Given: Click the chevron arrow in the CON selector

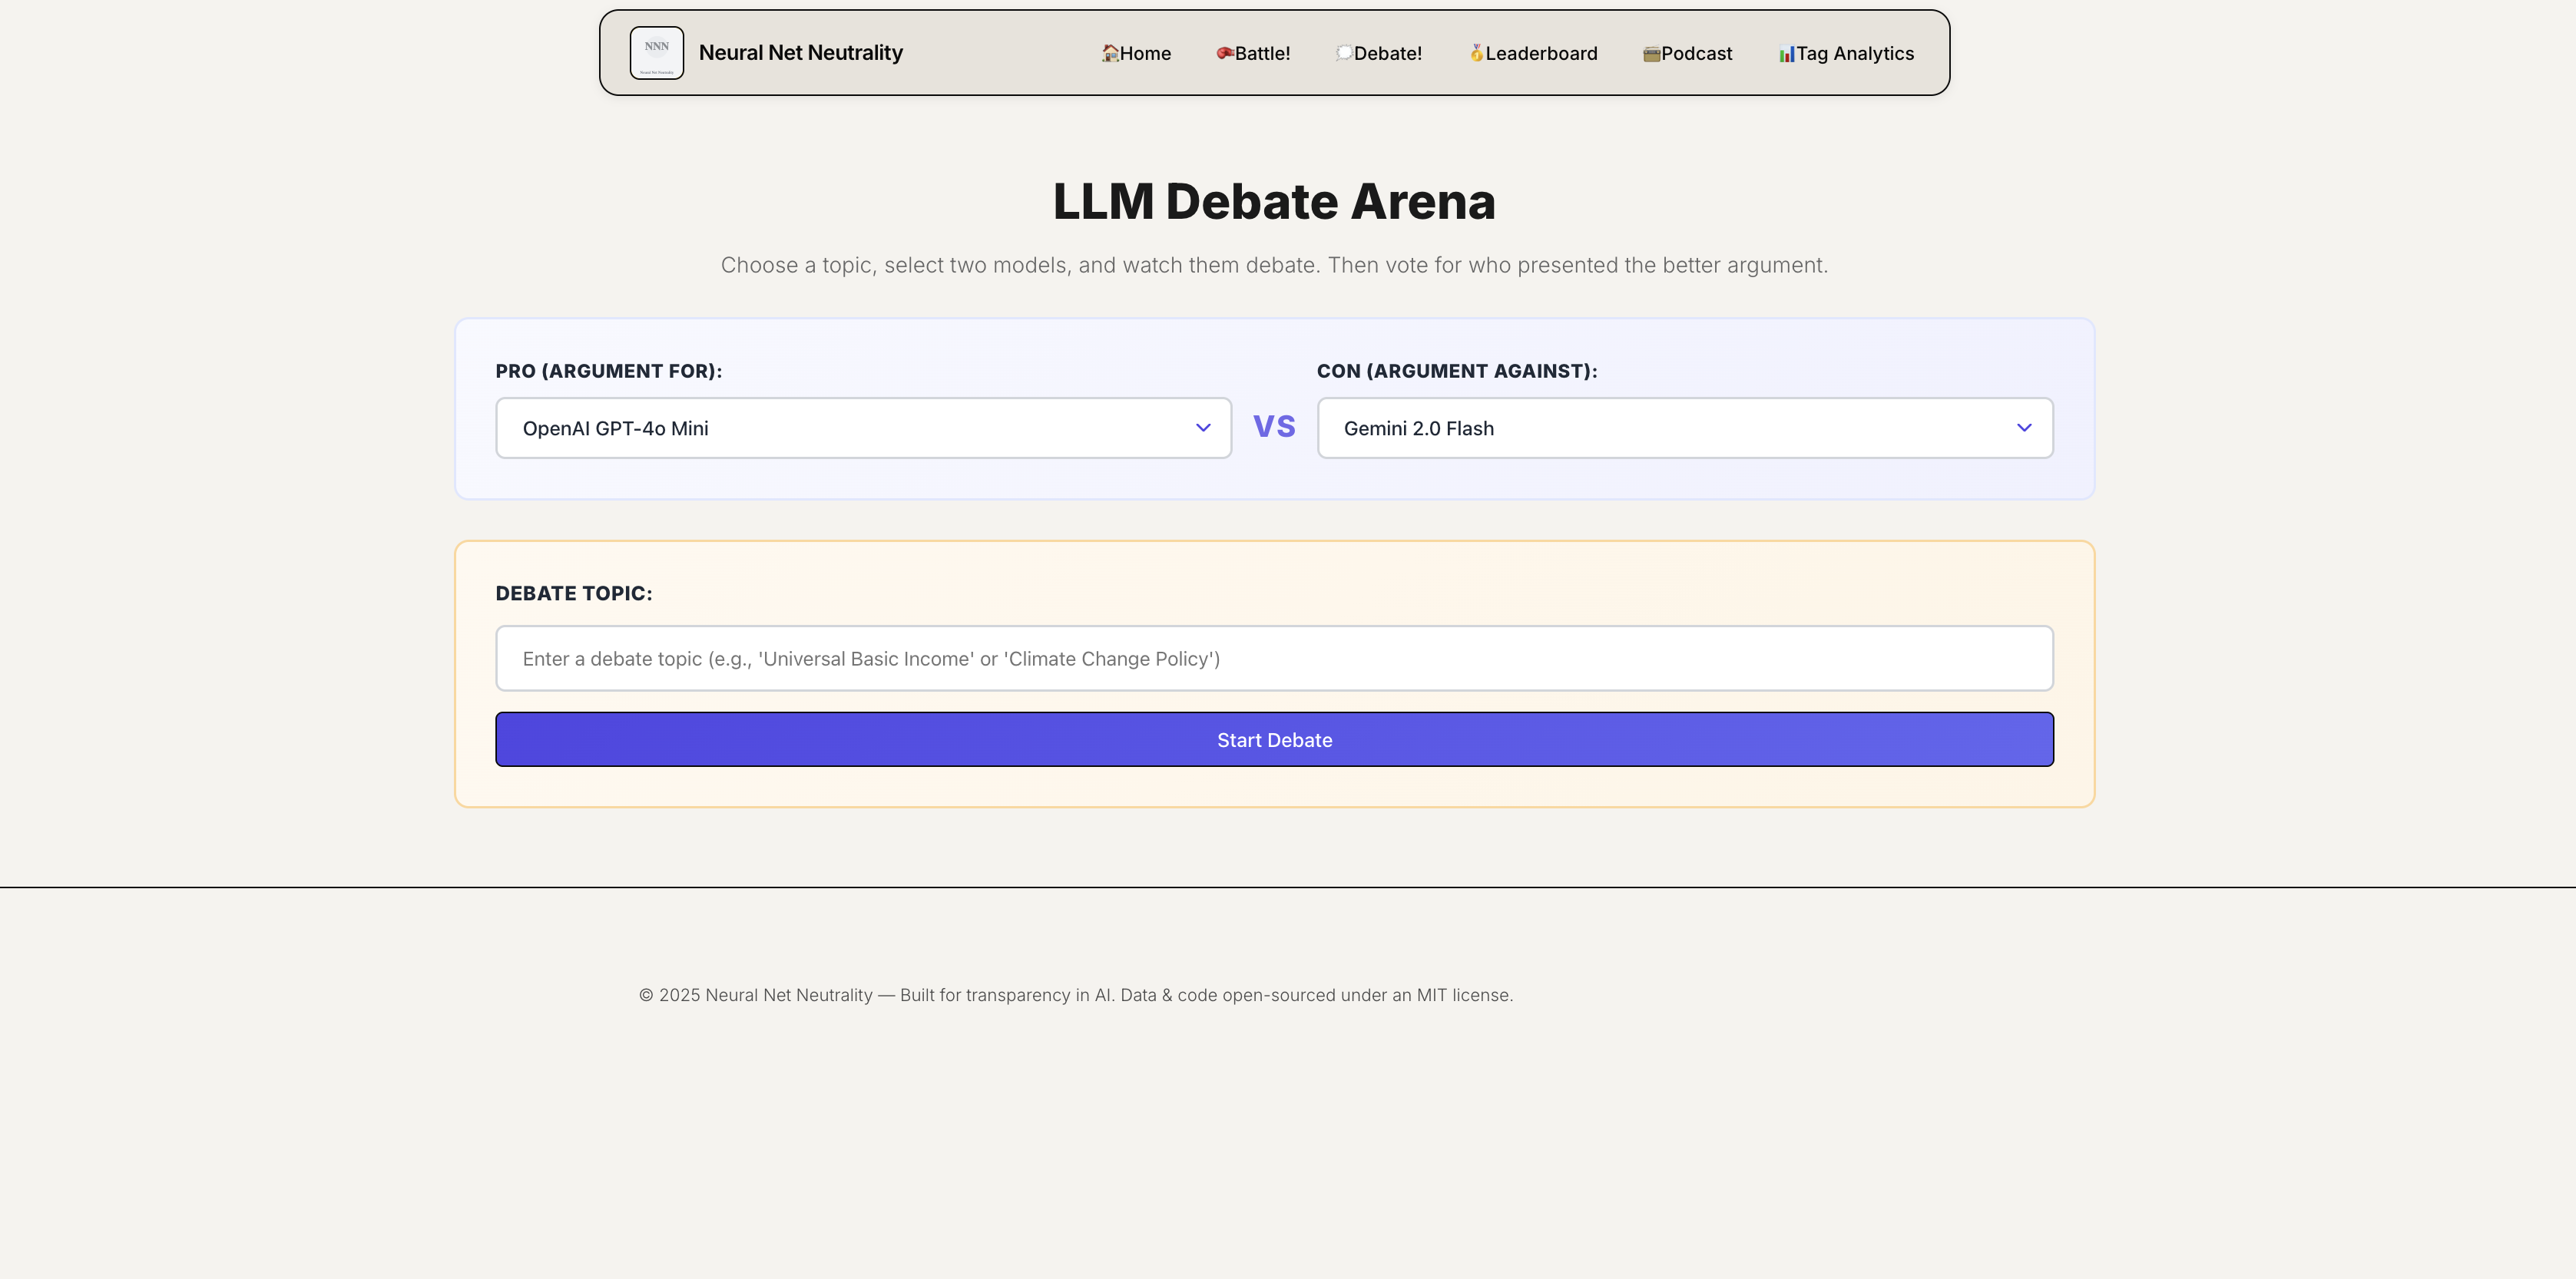Looking at the screenshot, I should (2024, 428).
